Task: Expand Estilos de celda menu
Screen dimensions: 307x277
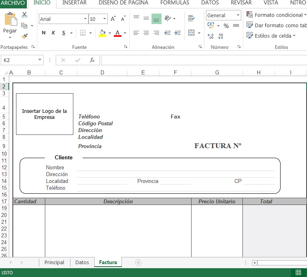Action: [x=271, y=36]
